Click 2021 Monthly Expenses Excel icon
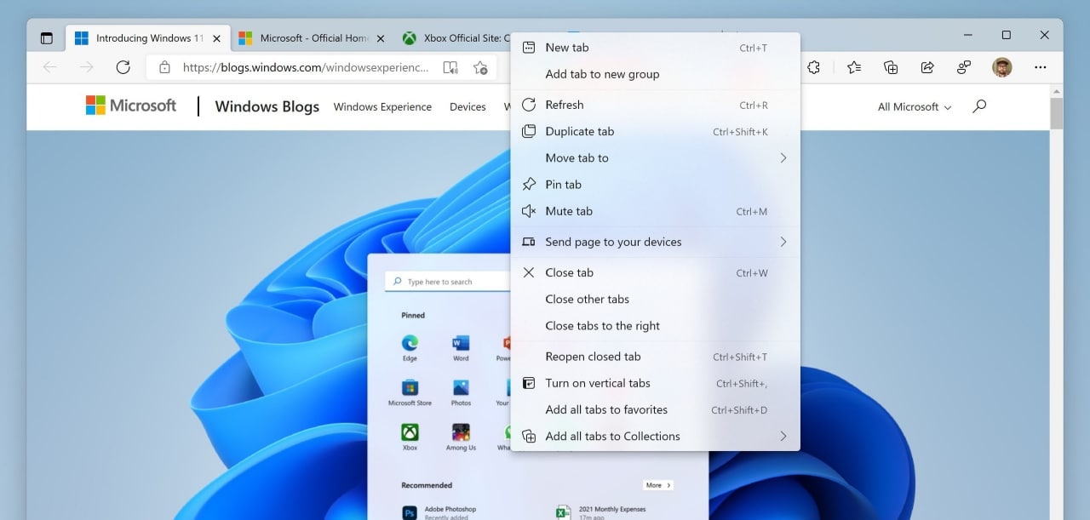The image size is (1090, 520). click(563, 512)
